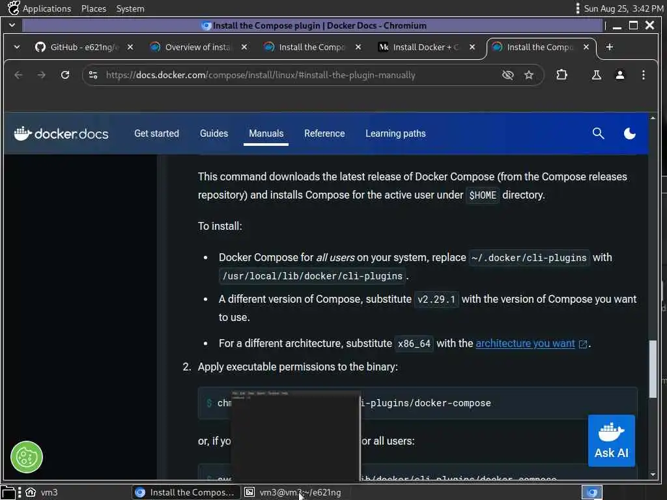Open the vm3 home folder launcher

(x=41, y=492)
